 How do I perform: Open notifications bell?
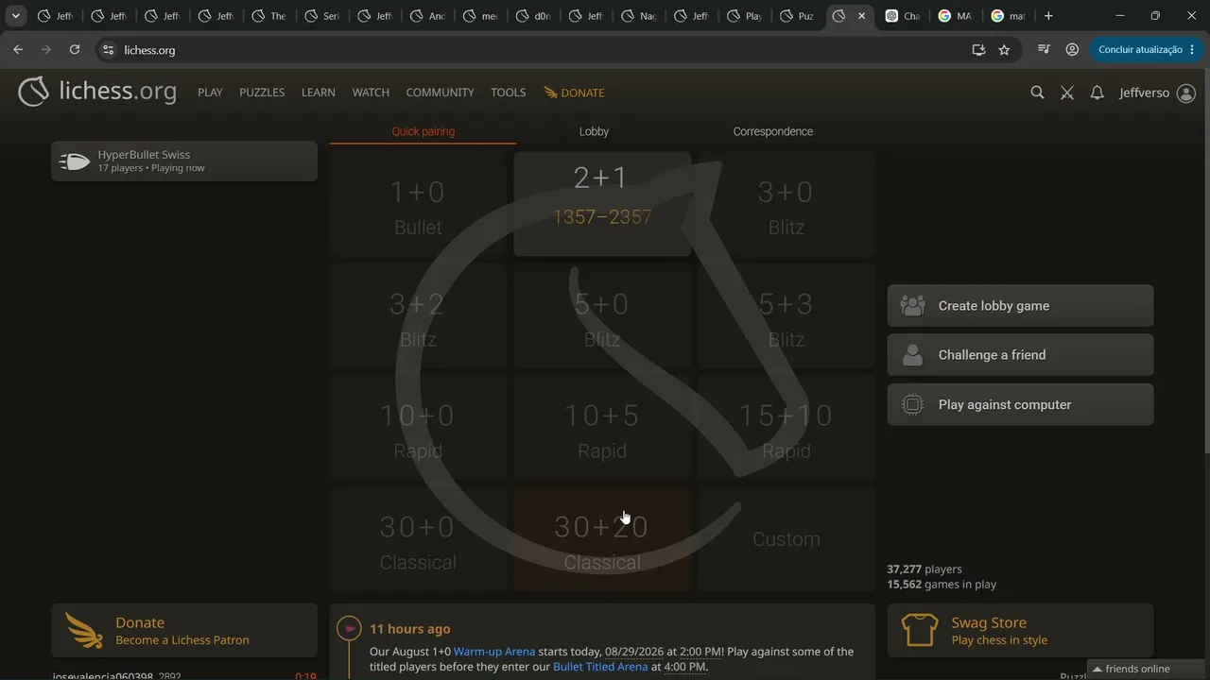(1097, 93)
